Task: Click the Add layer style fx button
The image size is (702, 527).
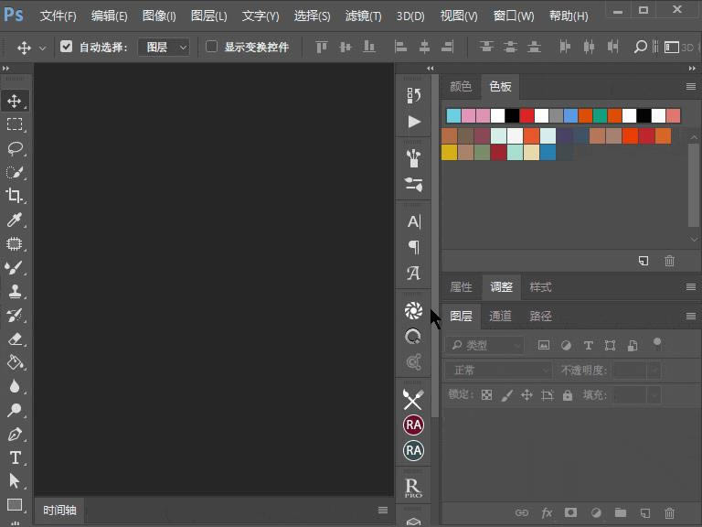Action: [547, 512]
